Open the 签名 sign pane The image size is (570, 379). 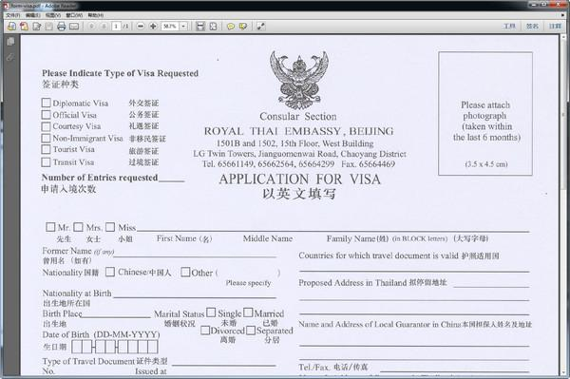[x=532, y=27]
